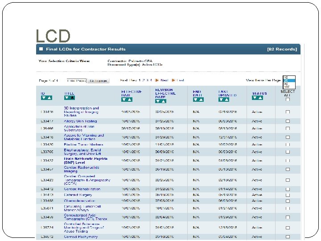
Task: Sort Title column with up arrow
Action: (72, 98)
